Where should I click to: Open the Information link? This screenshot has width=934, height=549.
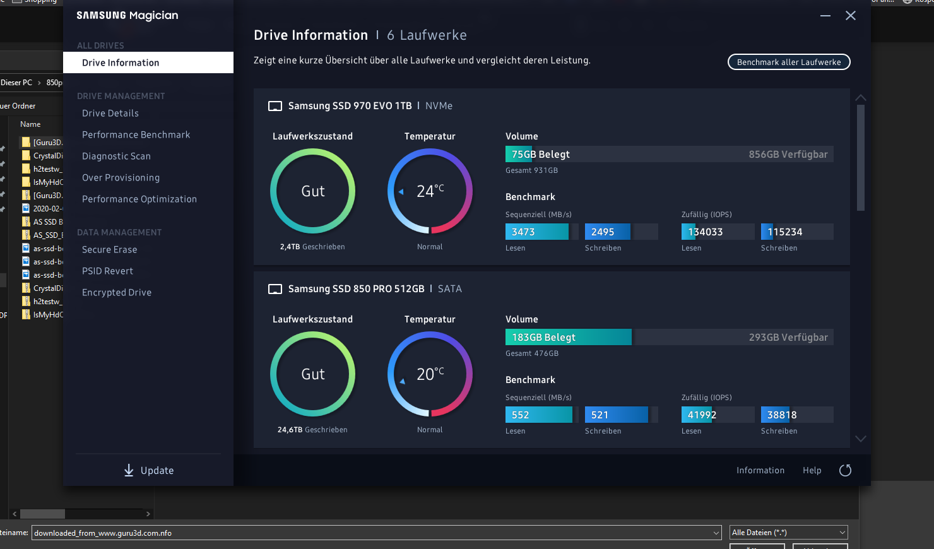(x=760, y=470)
